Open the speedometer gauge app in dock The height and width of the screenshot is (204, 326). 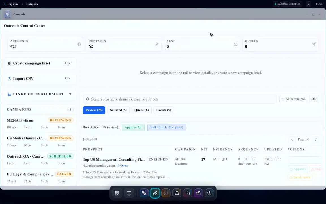(188, 193)
